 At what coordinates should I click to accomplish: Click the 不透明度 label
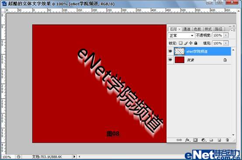tap(204, 35)
